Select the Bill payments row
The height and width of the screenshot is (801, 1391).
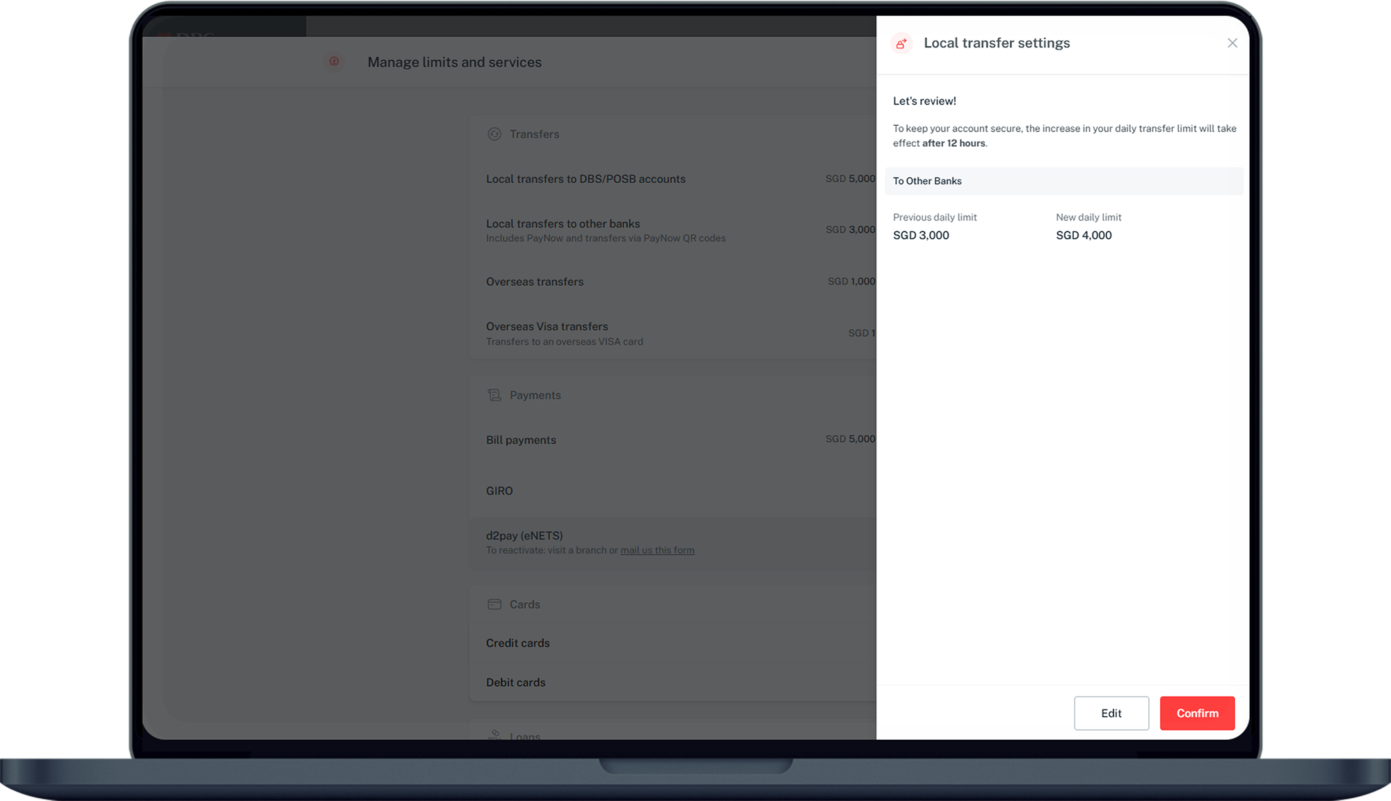pyautogui.click(x=521, y=440)
